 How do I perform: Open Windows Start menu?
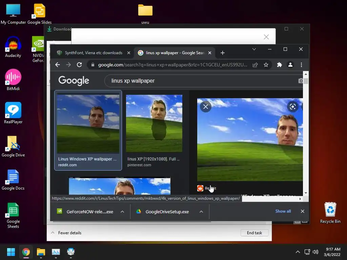[x=11, y=252]
